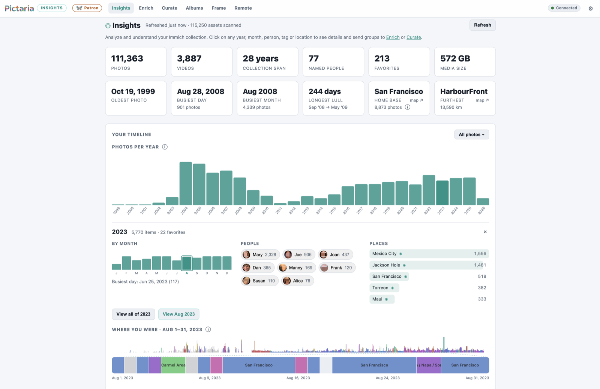This screenshot has height=389, width=600.
Task: Click Alice's avatar chip
Action: point(298,281)
